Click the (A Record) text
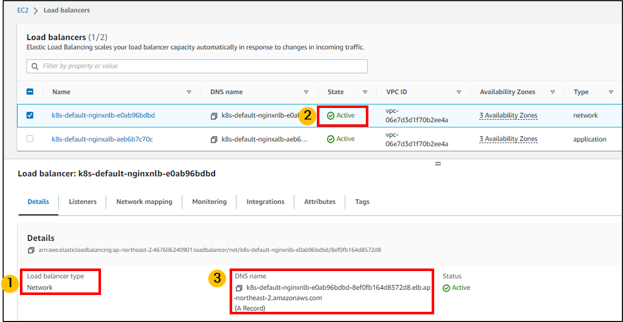The image size is (623, 322). click(251, 308)
